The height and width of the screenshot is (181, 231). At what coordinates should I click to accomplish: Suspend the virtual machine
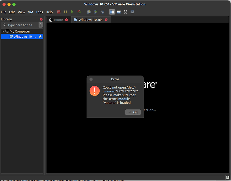[x=66, y=12]
